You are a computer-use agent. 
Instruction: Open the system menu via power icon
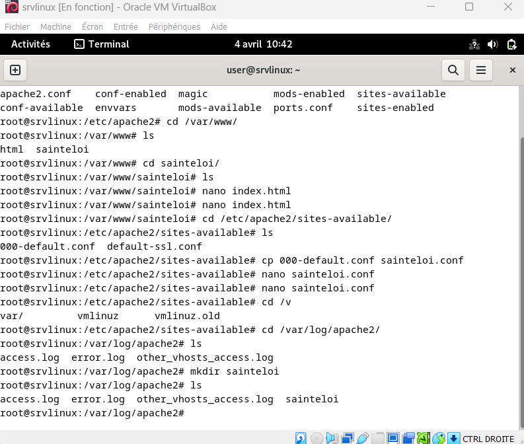pyautogui.click(x=511, y=44)
